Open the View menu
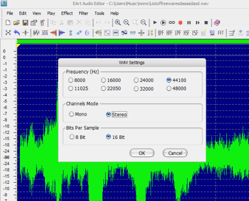The image size is (249, 201). [x=37, y=13]
